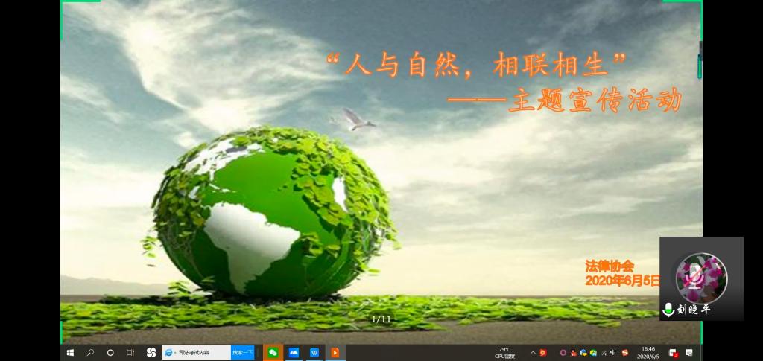
Task: Click the 1/11 slide page indicator
Action: [x=381, y=319]
